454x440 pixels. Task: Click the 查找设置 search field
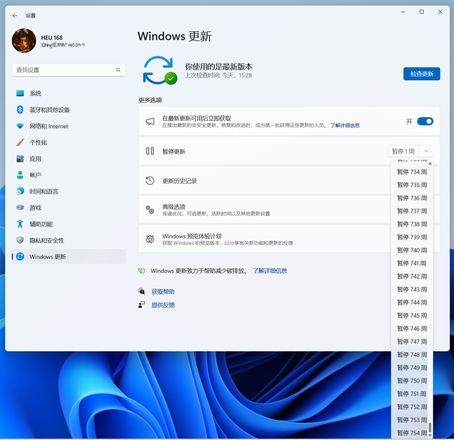point(63,70)
